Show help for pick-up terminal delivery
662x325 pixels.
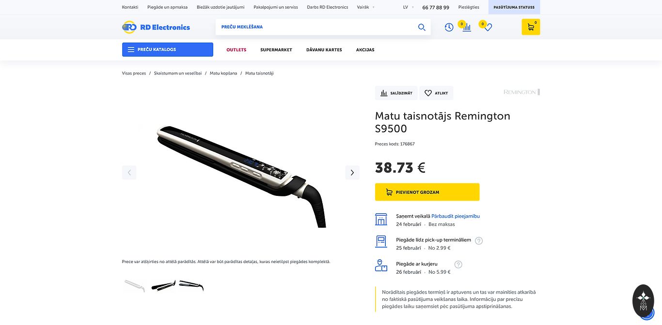coord(479,240)
